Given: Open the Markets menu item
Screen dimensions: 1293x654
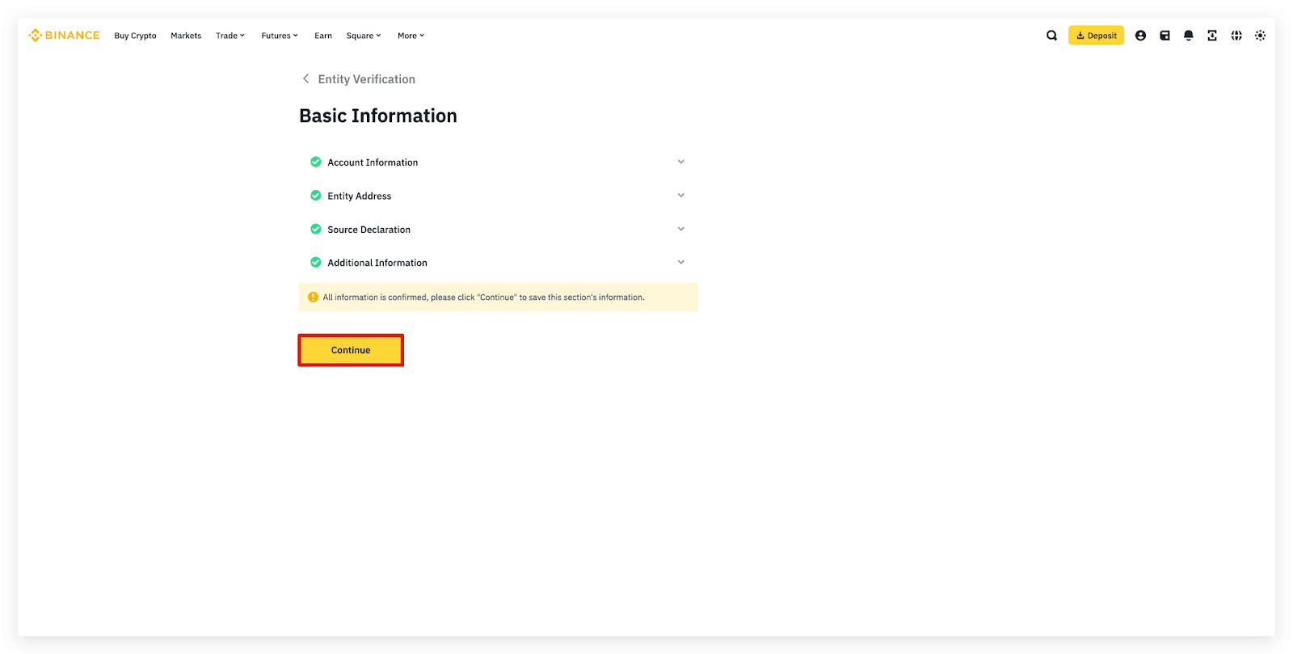Looking at the screenshot, I should (x=186, y=36).
